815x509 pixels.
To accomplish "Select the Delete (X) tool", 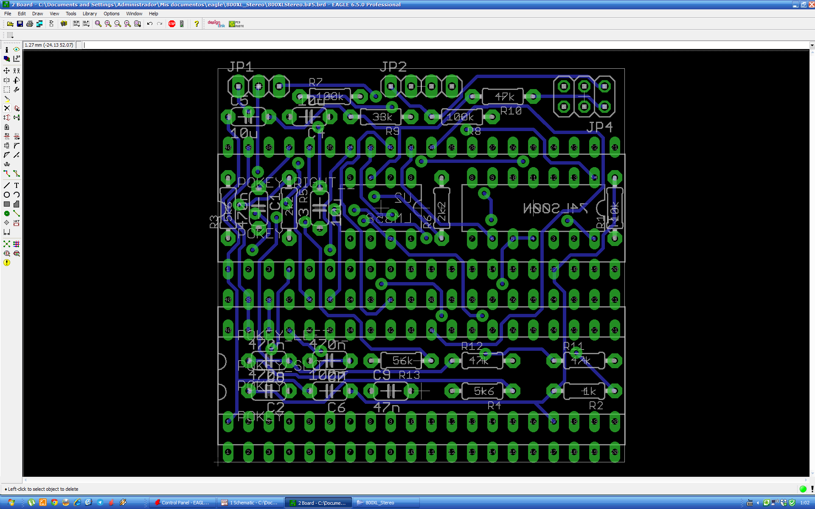I will pyautogui.click(x=7, y=108).
